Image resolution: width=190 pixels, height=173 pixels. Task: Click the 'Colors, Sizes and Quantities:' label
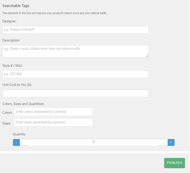pyautogui.click(x=23, y=104)
